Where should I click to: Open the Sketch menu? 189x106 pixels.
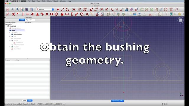pyautogui.click(x=56, y=1)
